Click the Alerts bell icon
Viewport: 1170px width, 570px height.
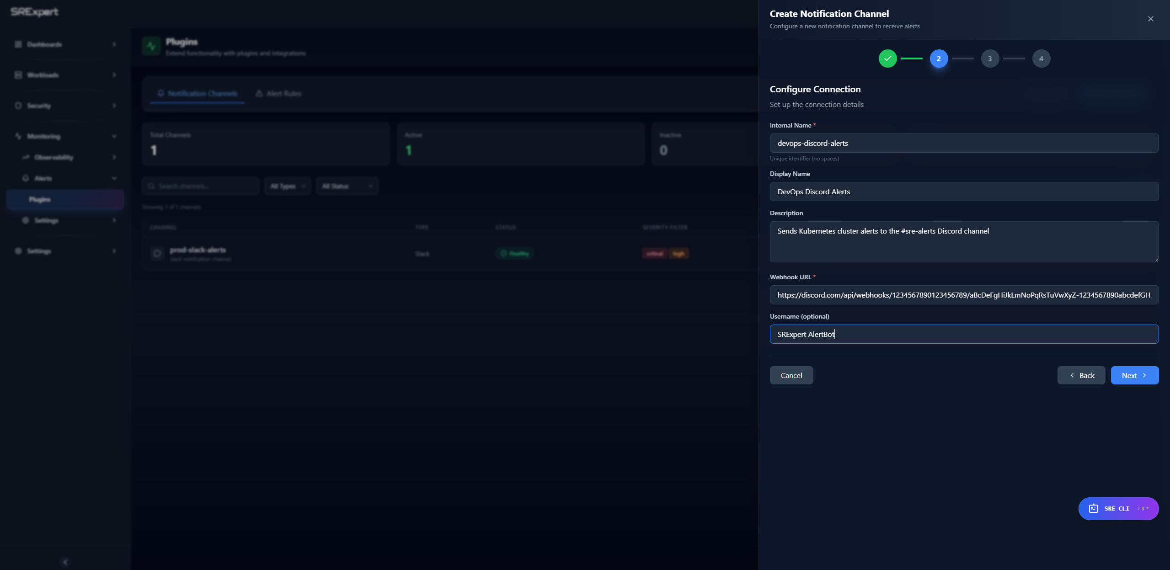pos(27,178)
